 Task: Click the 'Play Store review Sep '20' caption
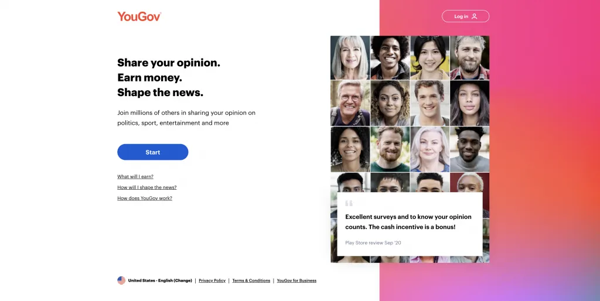pos(373,242)
